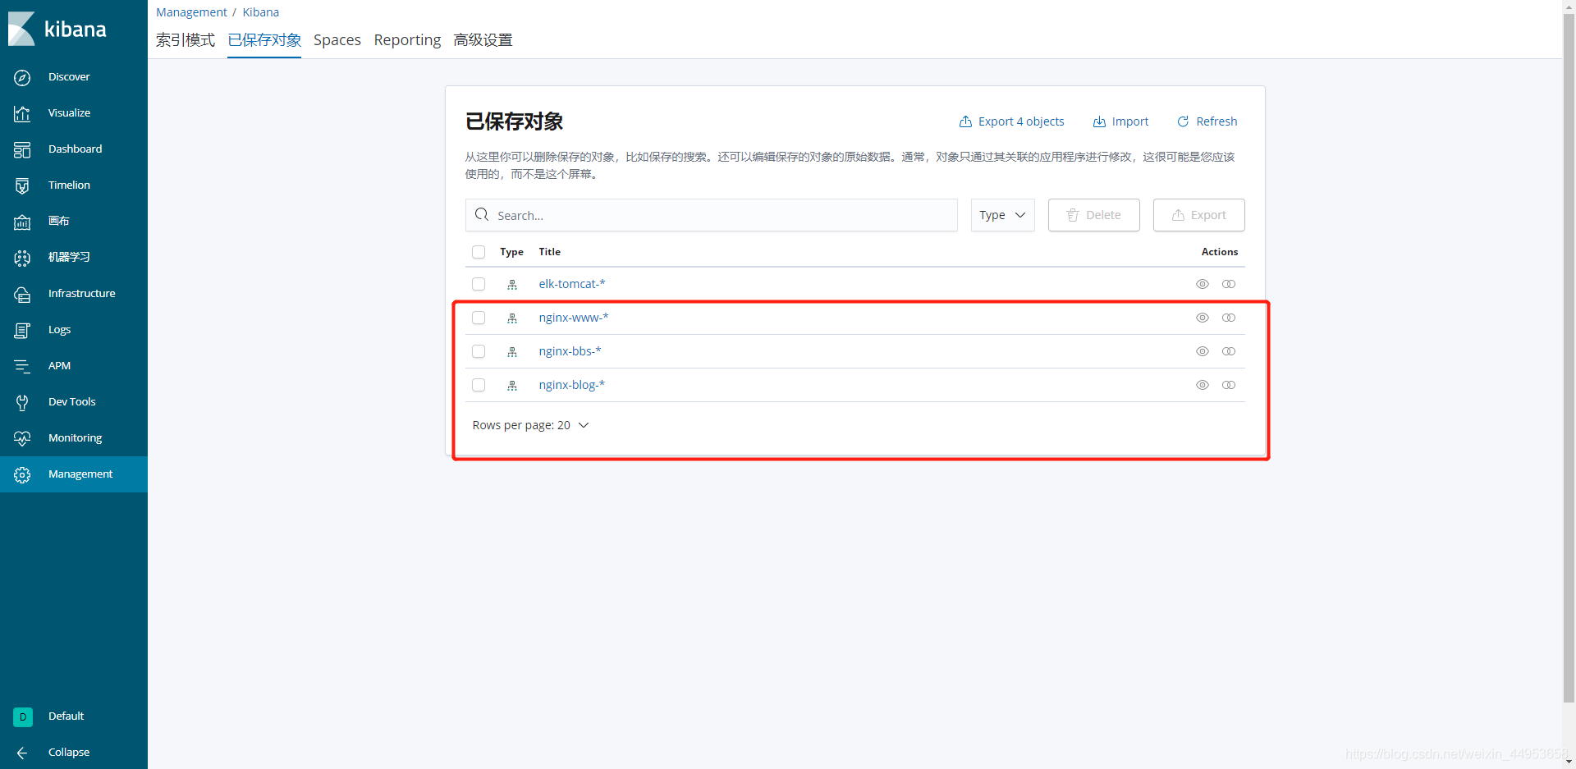Open the Infrastructure icon
Screen dimensions: 1576x769
(22, 294)
